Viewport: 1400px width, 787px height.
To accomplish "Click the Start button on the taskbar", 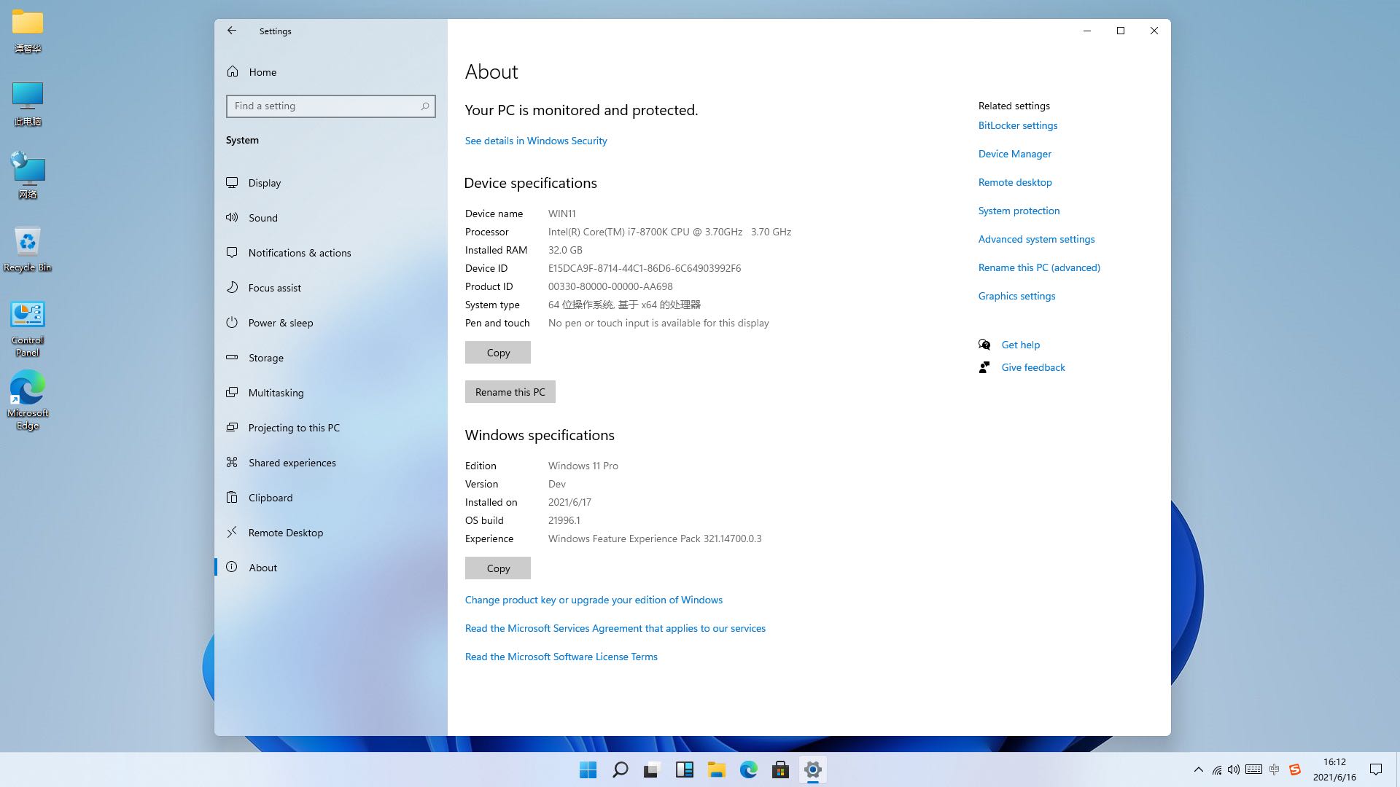I will pyautogui.click(x=588, y=770).
